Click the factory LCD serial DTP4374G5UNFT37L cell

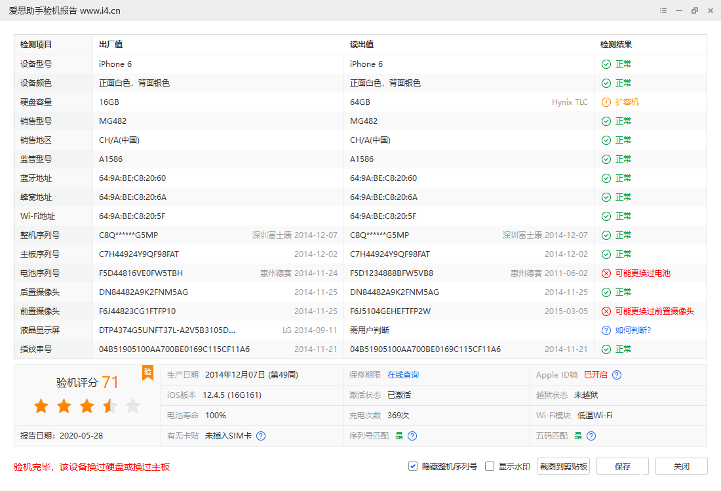click(167, 330)
